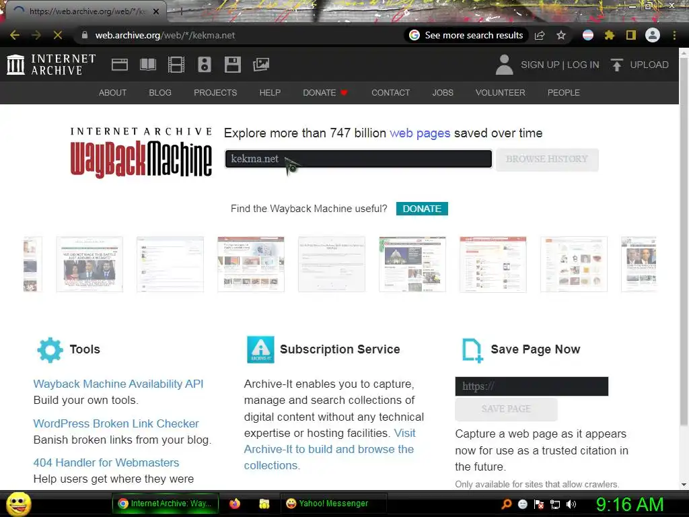Click the Wayback Machine search field containing kekma.net
Screen dimensions: 689x517
358,159
